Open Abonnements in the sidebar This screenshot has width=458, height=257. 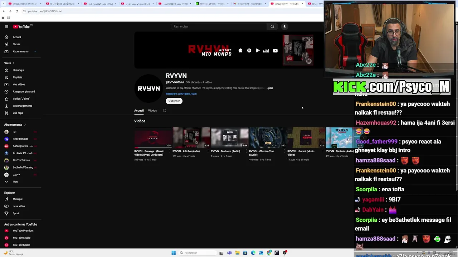tap(21, 51)
